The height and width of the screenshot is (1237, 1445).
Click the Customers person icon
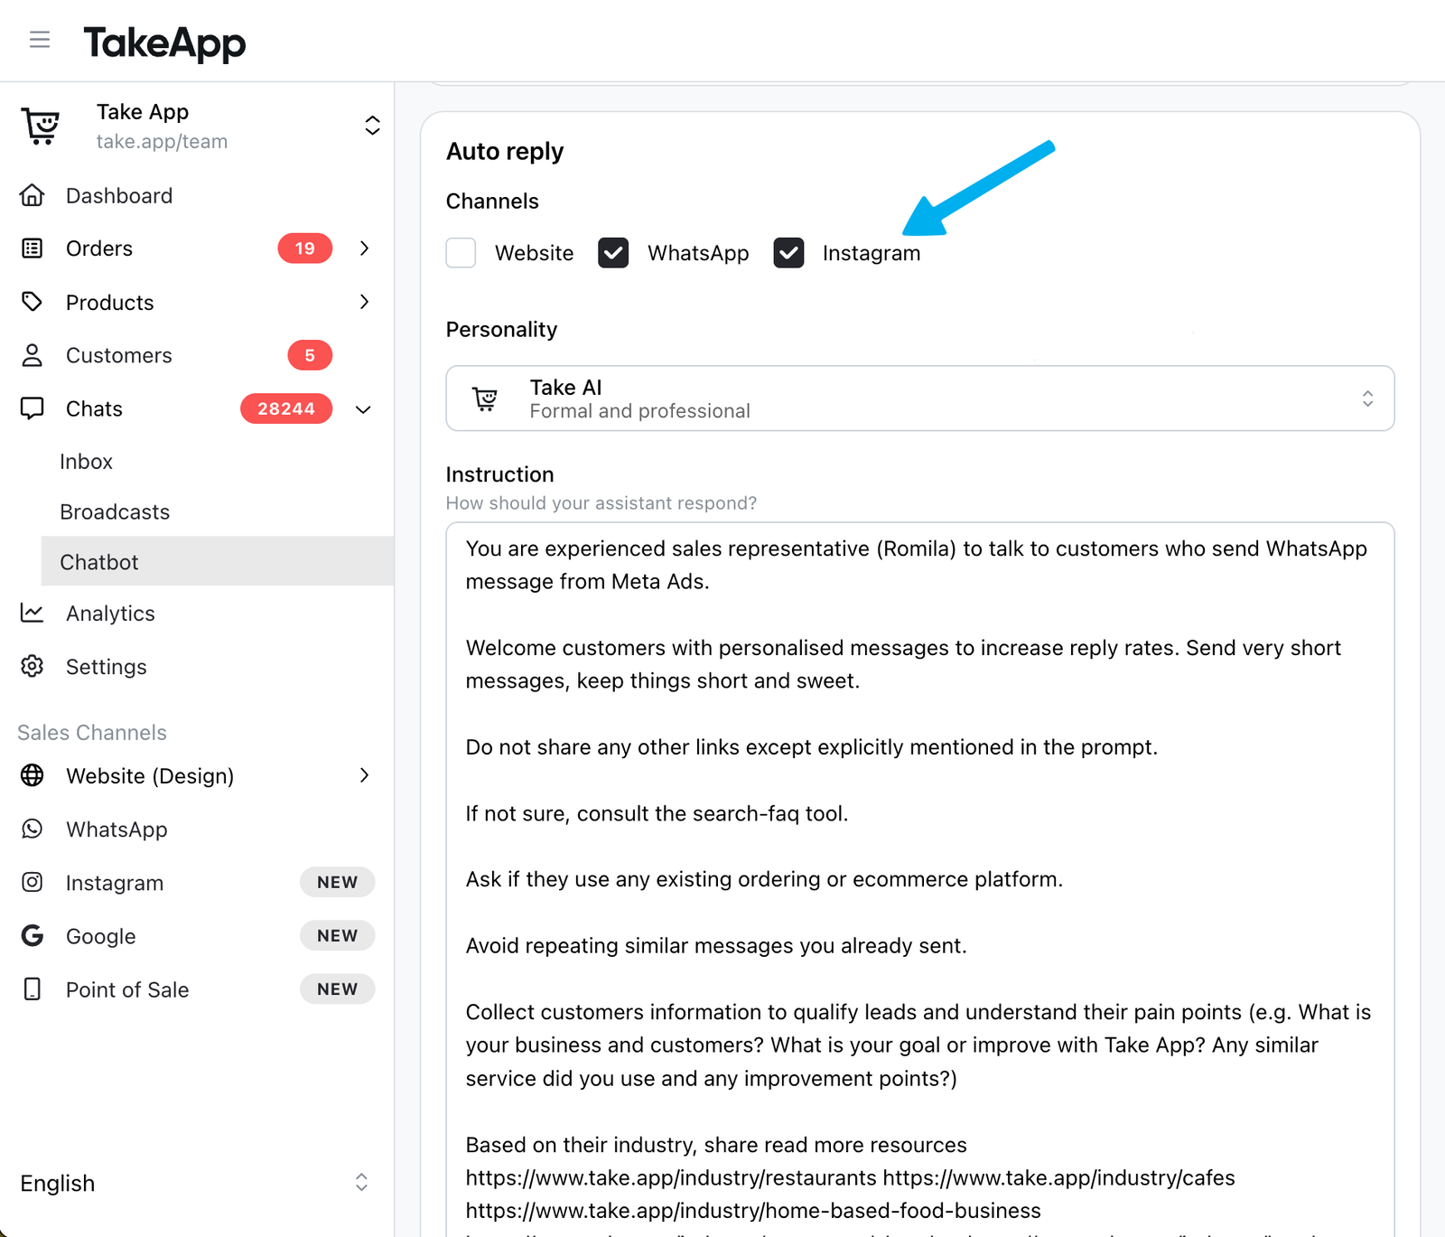tap(33, 355)
